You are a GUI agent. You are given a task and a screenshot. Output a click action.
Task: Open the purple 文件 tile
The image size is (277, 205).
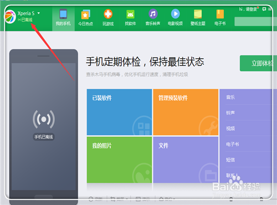pos(186,160)
